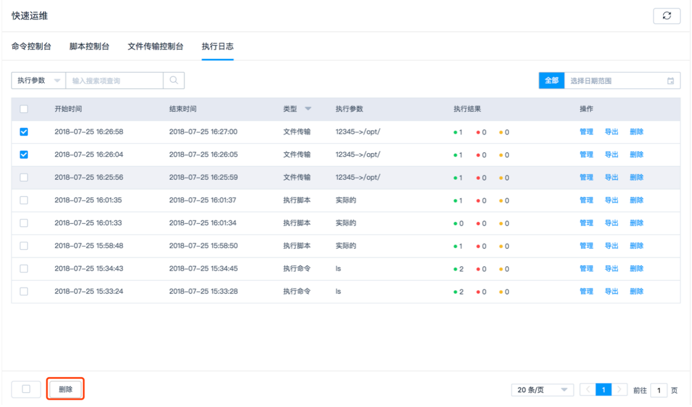The image size is (692, 407).
Task: Open the calendar icon in date range
Action: (670, 81)
